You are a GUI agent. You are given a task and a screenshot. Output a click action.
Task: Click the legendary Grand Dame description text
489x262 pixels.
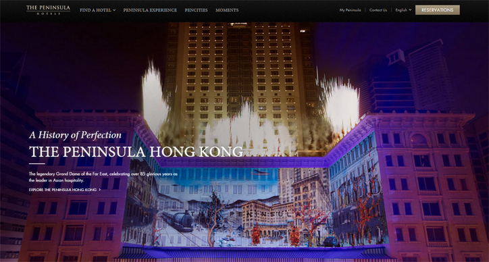pos(103,177)
